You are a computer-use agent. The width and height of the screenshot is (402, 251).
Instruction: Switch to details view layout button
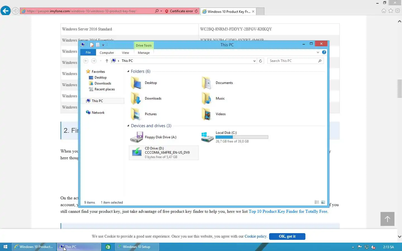point(317,202)
